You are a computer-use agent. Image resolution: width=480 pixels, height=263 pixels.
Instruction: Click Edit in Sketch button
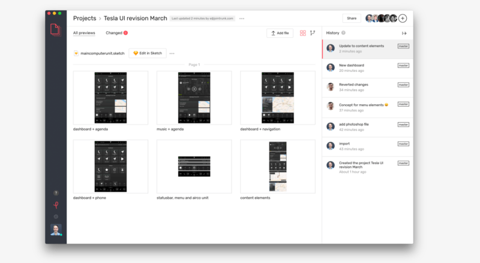148,53
